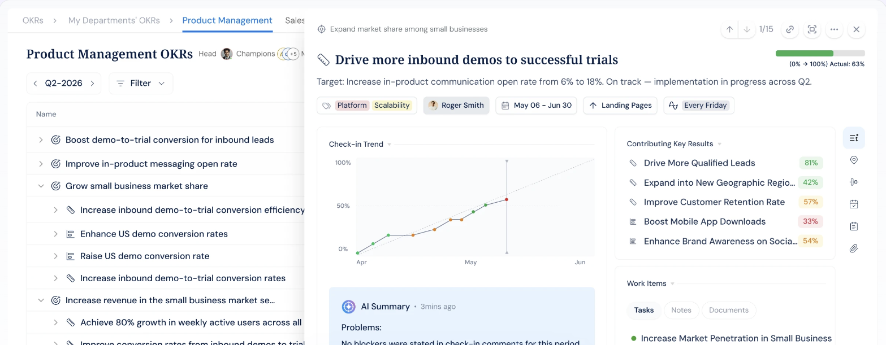Click the 81% progress badge
This screenshot has height=345, width=886.
pyautogui.click(x=811, y=163)
